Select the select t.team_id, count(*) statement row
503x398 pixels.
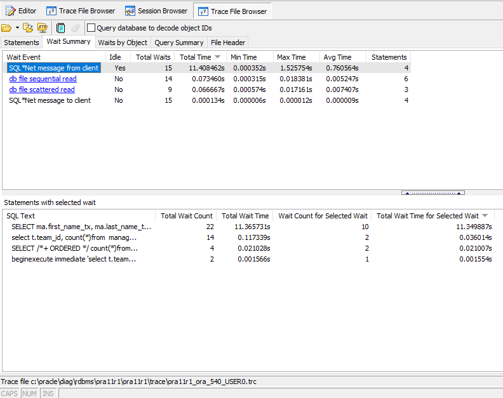point(249,237)
